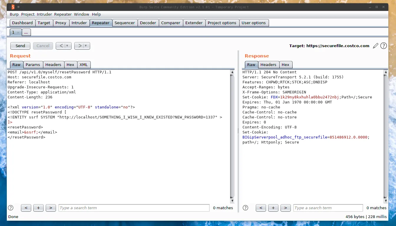Click the Content-Length: 236 header line
This screenshot has height=226, width=396.
(x=30, y=97)
